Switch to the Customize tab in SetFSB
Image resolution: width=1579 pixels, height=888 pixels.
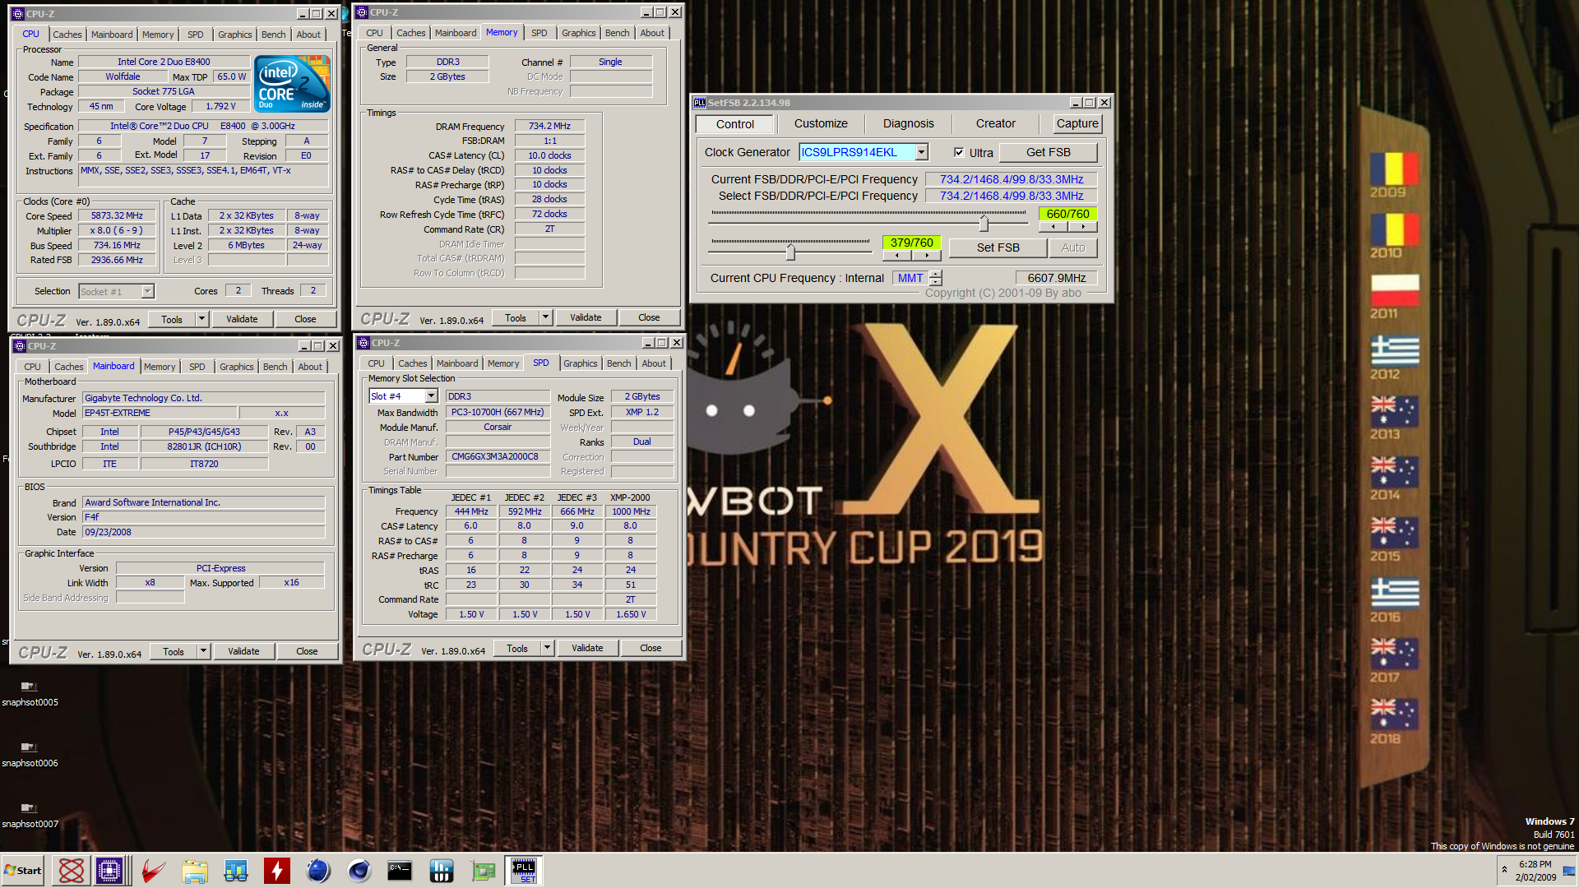tap(821, 123)
